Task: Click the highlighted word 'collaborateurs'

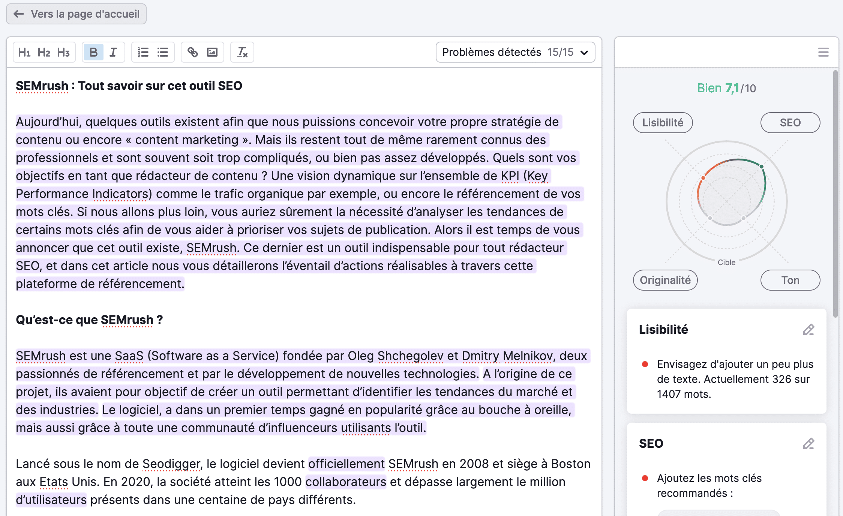Action: tap(346, 482)
